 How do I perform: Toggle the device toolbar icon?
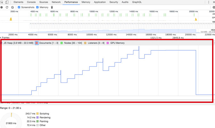[7, 2]
